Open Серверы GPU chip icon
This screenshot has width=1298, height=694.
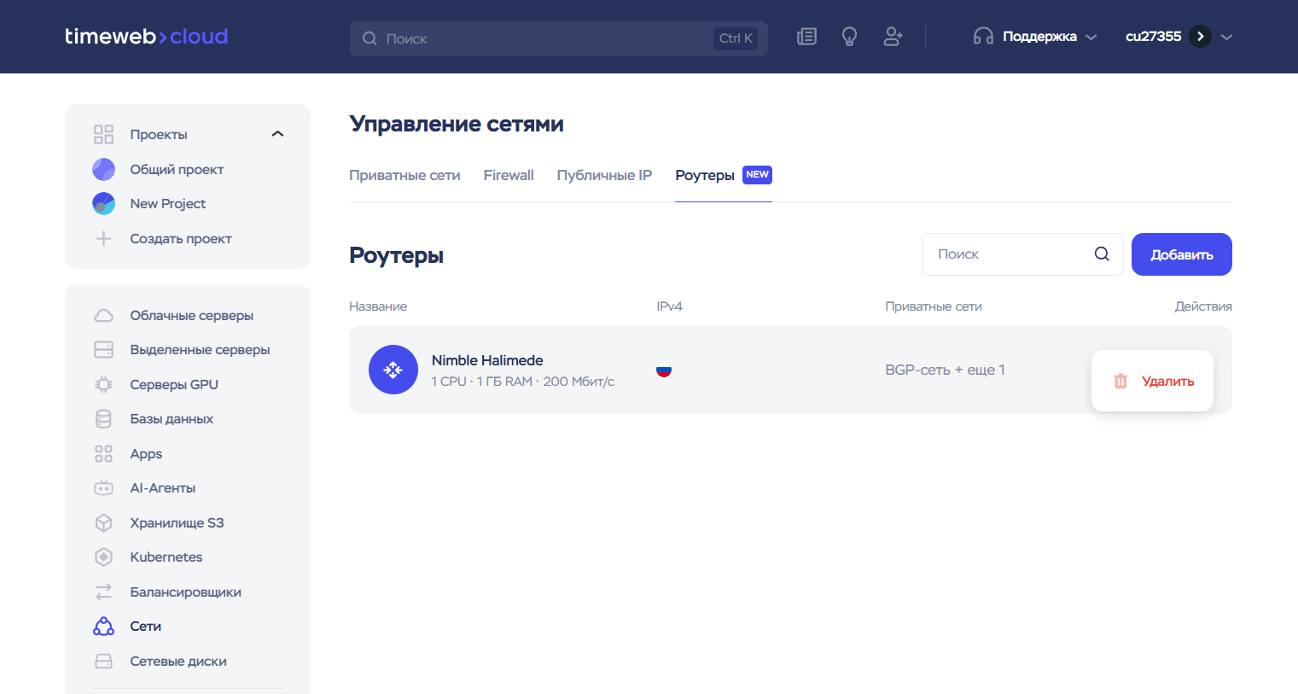tap(103, 385)
